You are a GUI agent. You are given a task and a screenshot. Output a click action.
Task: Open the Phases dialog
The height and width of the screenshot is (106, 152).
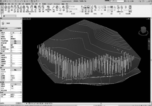pos(95,8)
